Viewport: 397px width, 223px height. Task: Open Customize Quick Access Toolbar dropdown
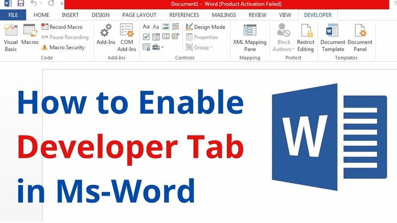62,3
